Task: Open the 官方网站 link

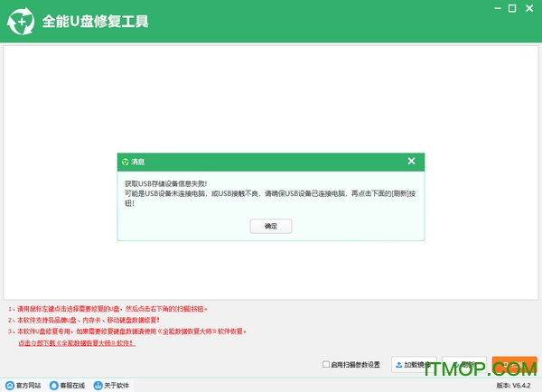Action: (x=23, y=385)
